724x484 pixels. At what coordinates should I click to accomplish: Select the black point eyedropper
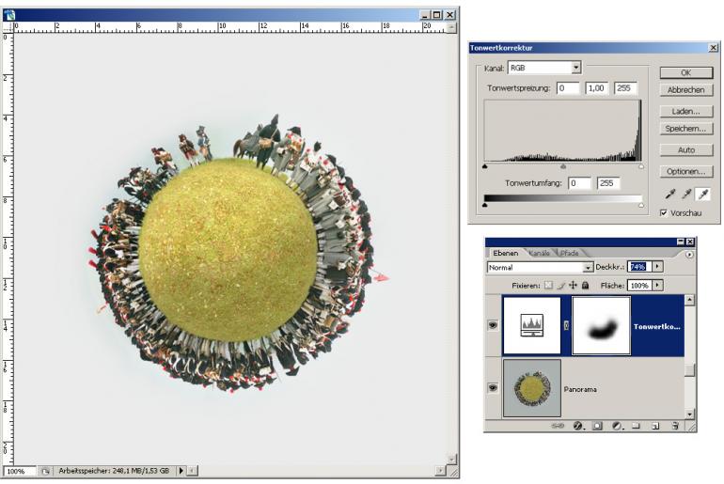tap(669, 195)
